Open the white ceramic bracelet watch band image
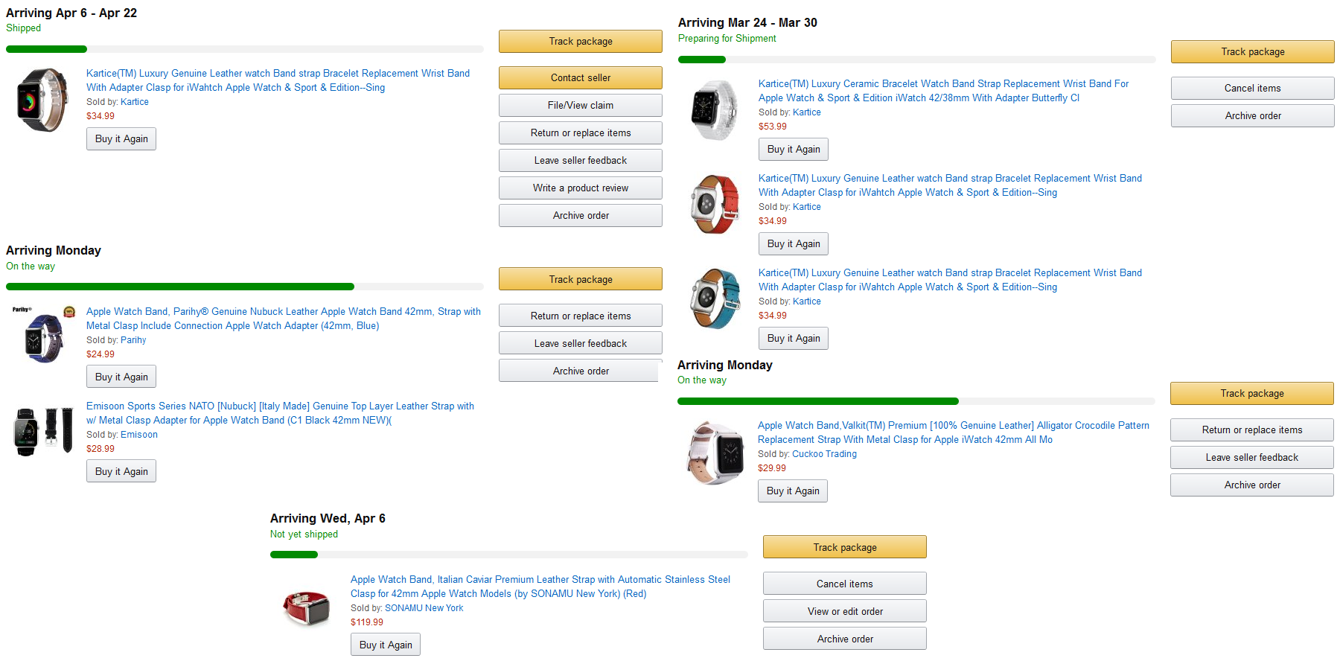1340x664 pixels. click(x=715, y=110)
